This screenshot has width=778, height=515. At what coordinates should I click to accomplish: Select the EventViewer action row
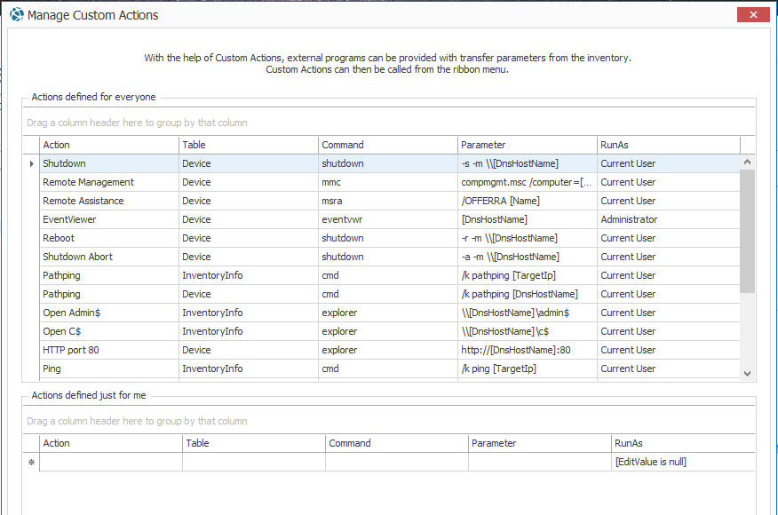(x=69, y=219)
